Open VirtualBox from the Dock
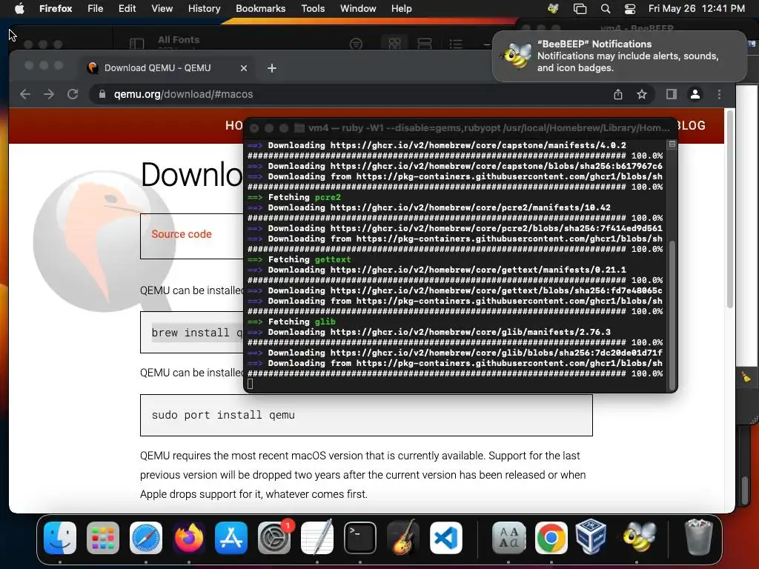The image size is (759, 569). click(x=591, y=537)
